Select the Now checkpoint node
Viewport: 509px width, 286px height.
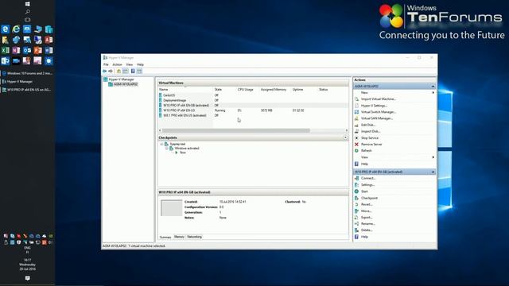pos(183,153)
